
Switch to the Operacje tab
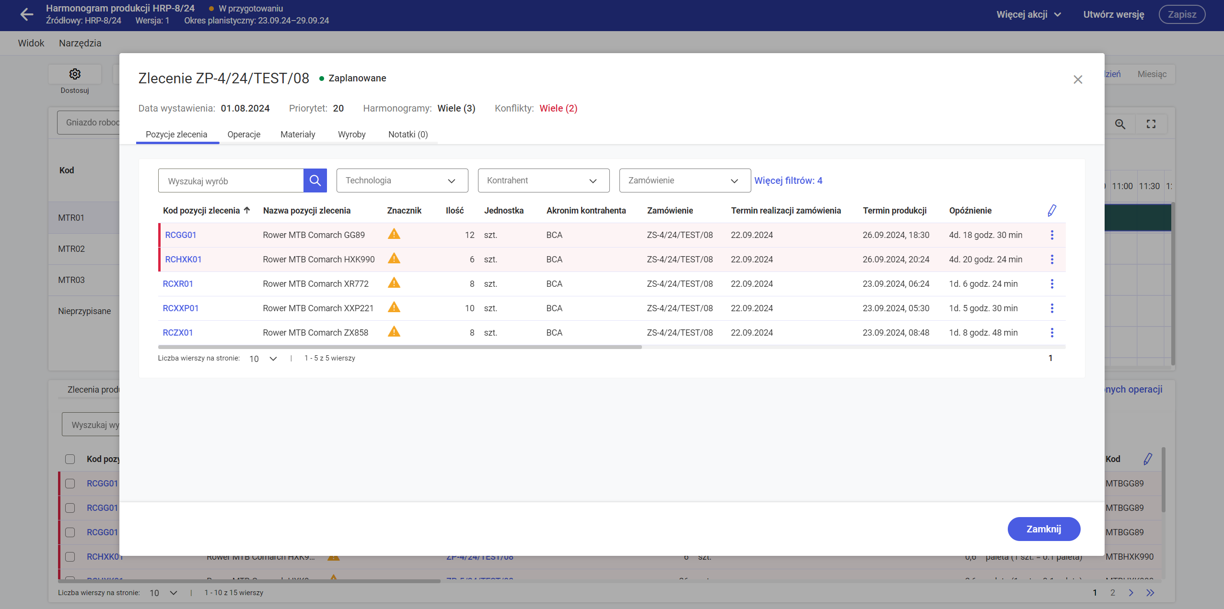coord(244,135)
